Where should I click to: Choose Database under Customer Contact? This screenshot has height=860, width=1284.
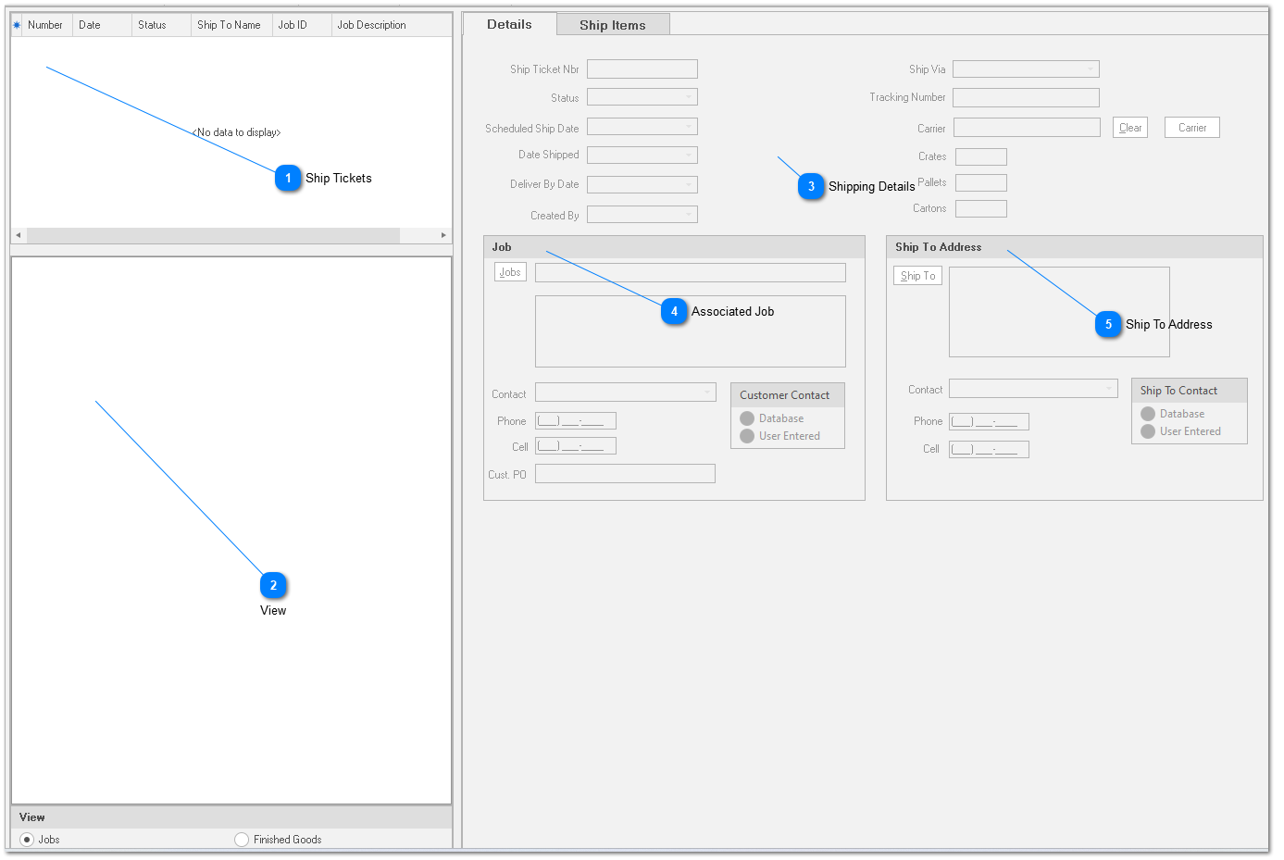tap(747, 418)
